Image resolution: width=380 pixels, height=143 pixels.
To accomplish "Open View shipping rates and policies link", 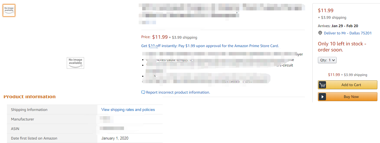I will [x=128, y=109].
